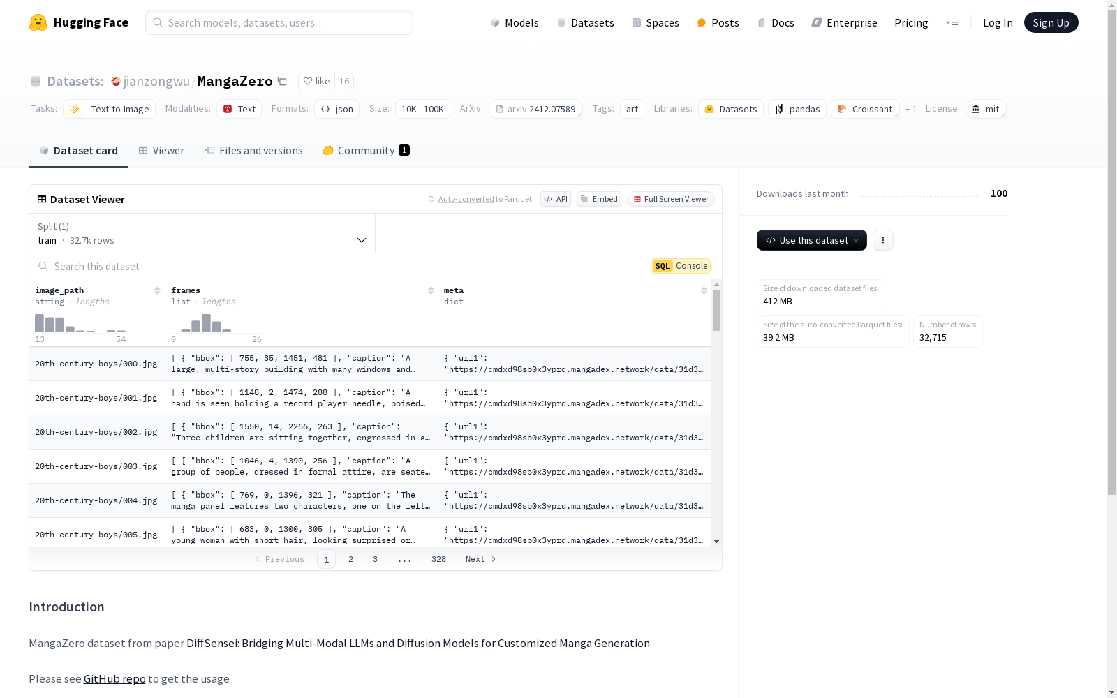Open the GitHub repo link
Image resolution: width=1117 pixels, height=698 pixels.
tap(114, 678)
